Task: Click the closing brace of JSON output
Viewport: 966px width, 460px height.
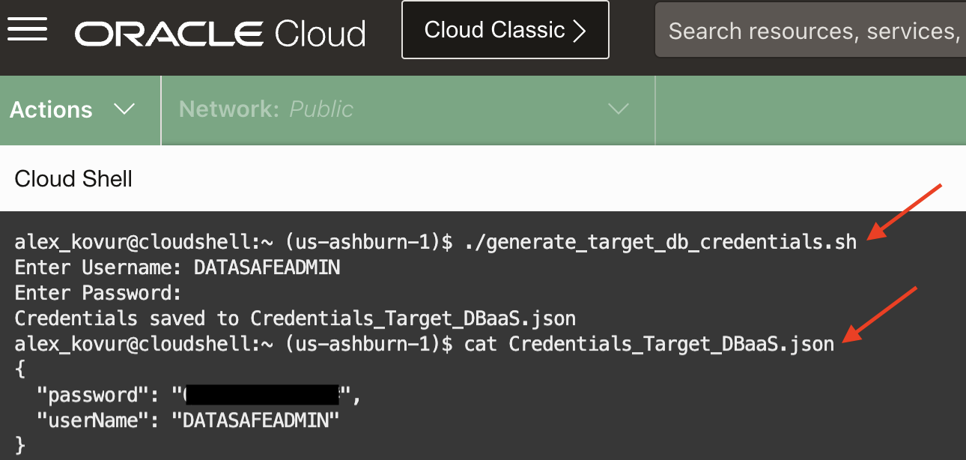Action: pos(20,446)
